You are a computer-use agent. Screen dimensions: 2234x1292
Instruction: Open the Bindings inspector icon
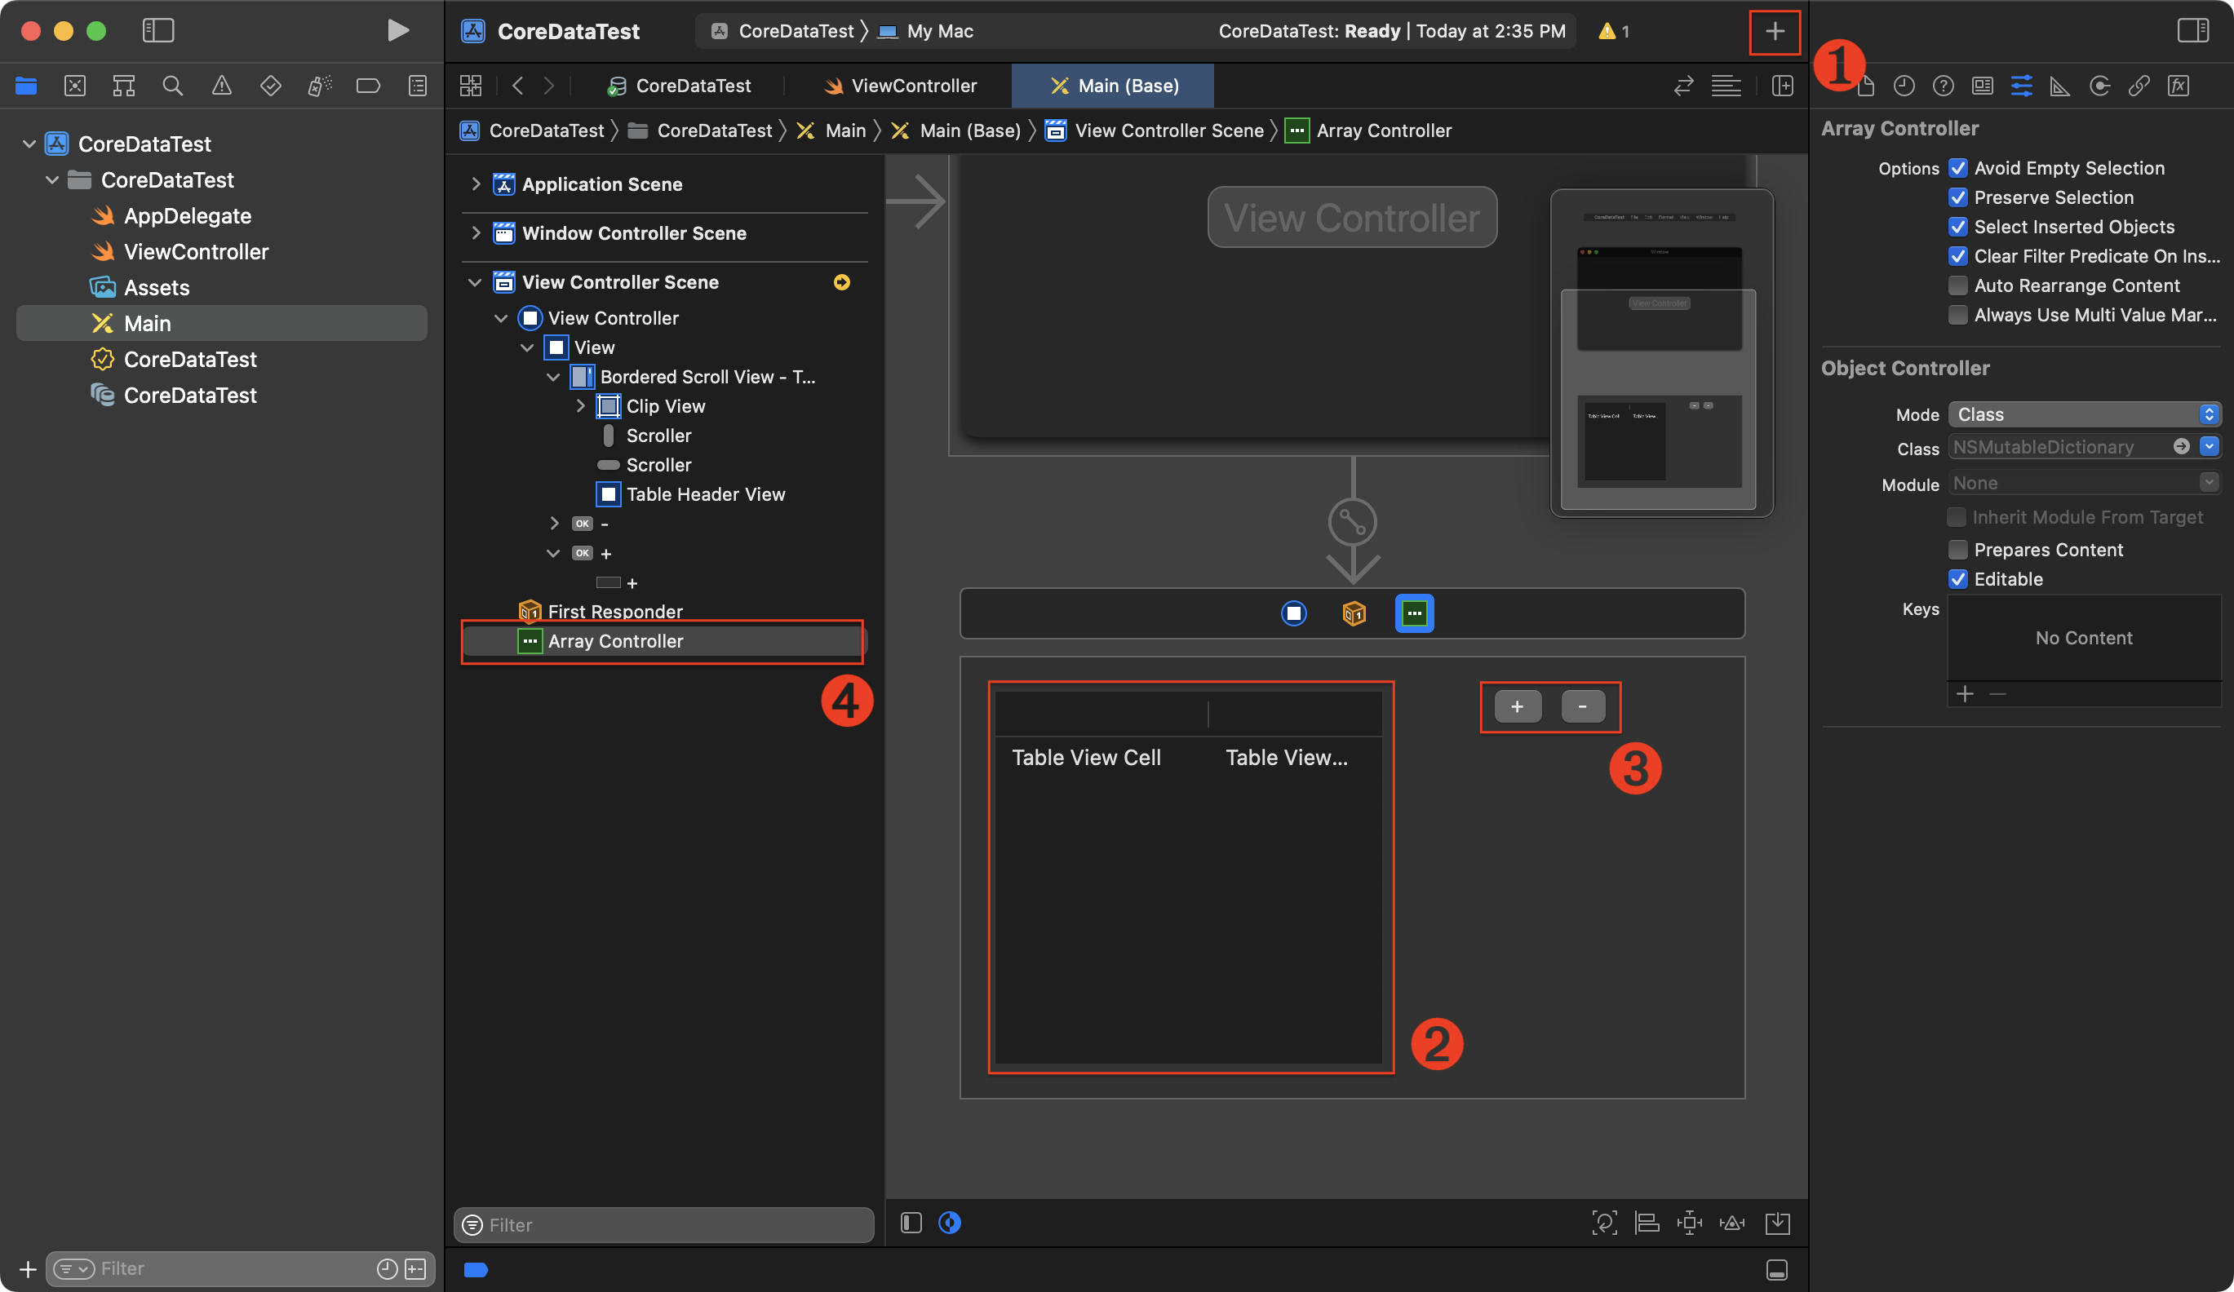[x=2139, y=86]
